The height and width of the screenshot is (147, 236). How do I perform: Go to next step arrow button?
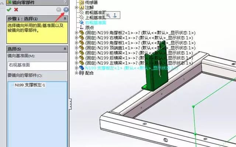66,10
